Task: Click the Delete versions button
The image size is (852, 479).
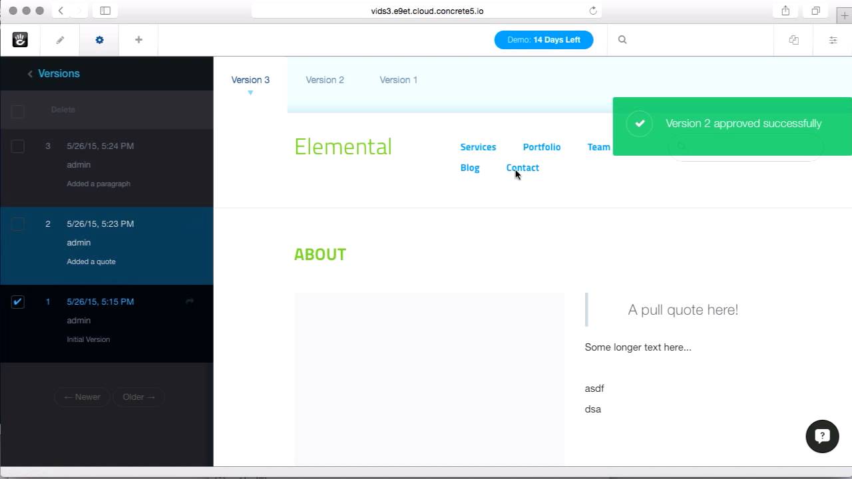Action: pos(63,110)
